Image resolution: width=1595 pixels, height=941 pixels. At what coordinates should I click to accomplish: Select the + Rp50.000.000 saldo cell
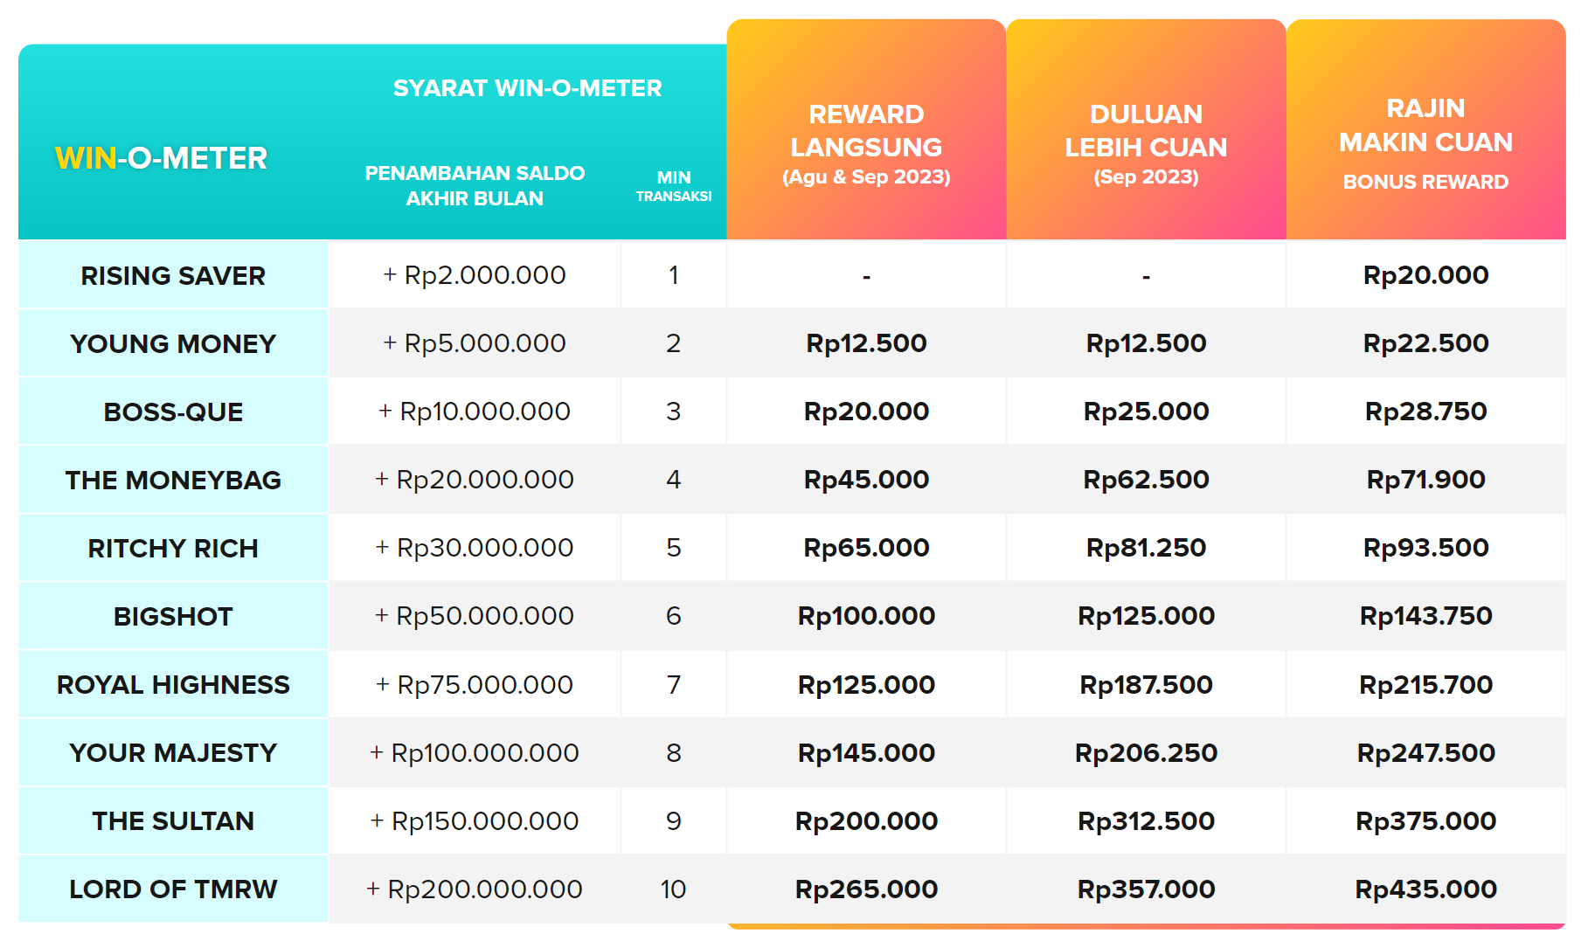(x=475, y=616)
